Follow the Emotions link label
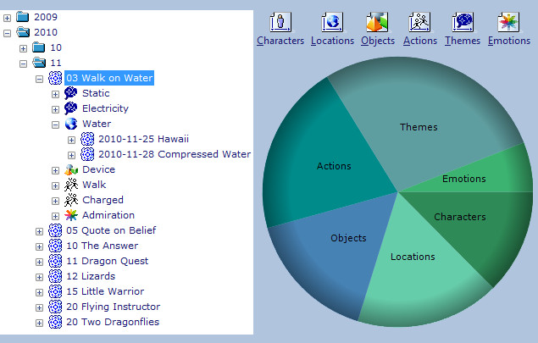Viewport: 538px width, 343px height. tap(509, 41)
